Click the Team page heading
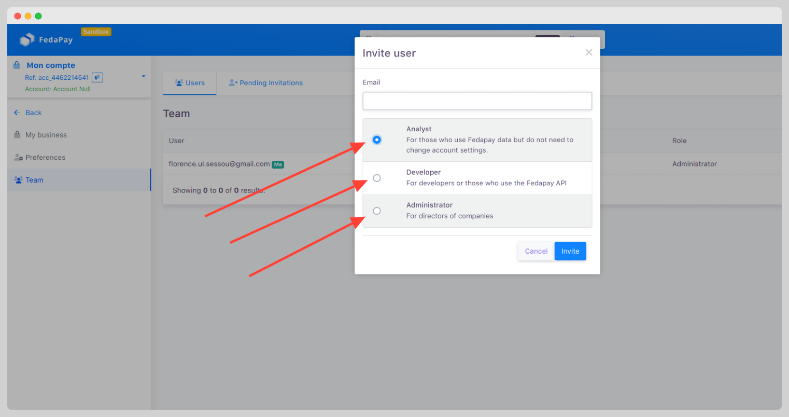 (176, 114)
